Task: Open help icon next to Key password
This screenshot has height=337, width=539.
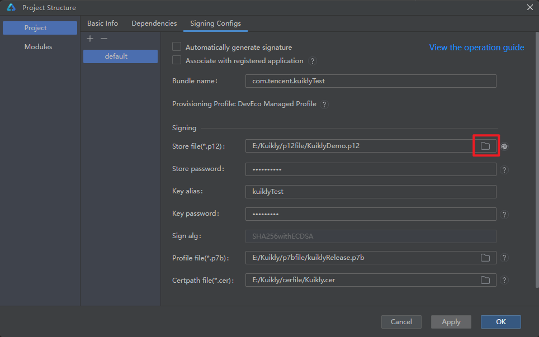Action: coord(504,215)
